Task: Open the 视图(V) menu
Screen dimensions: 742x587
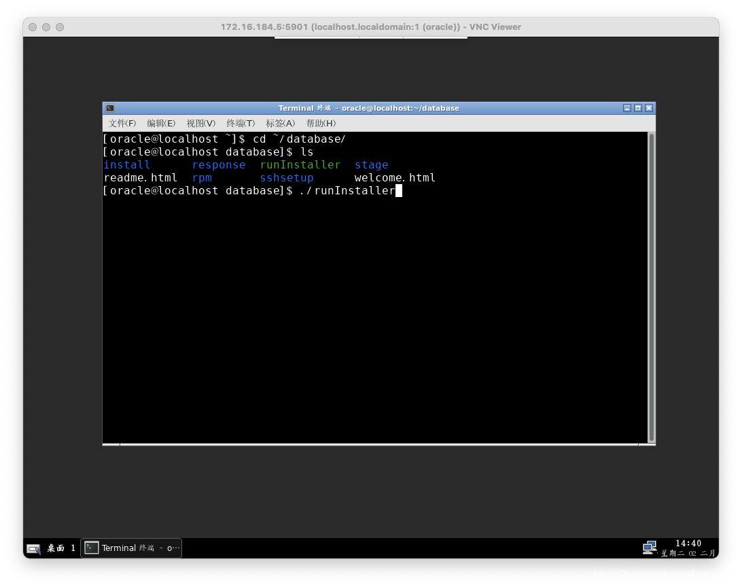Action: pos(200,124)
